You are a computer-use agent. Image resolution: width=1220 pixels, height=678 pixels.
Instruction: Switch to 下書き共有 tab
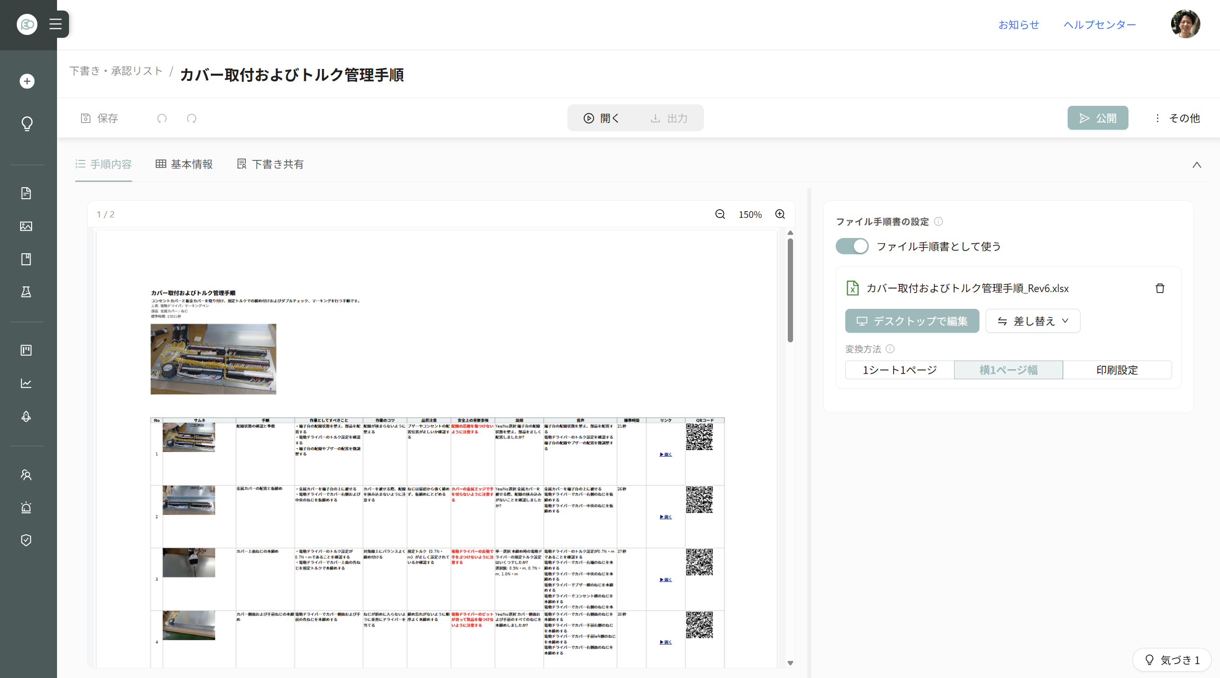click(270, 164)
